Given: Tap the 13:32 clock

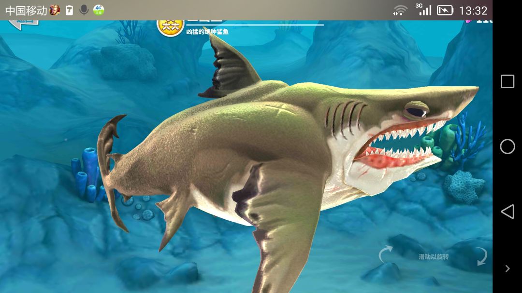Looking at the screenshot, I should click(473, 11).
